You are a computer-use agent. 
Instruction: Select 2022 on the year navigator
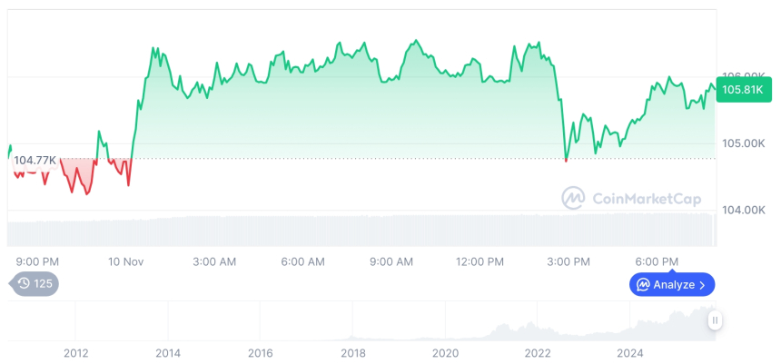coord(538,352)
